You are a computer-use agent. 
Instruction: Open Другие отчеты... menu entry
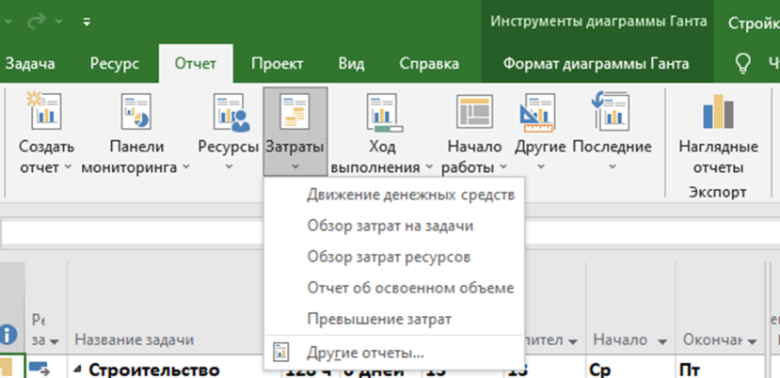click(x=394, y=354)
